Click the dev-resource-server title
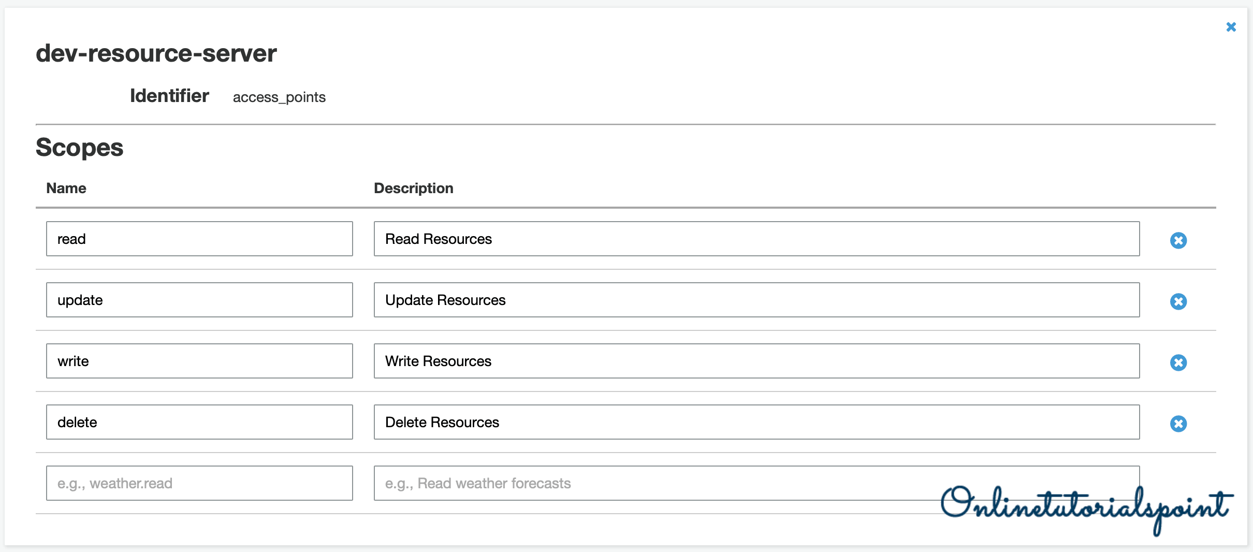 coord(156,53)
